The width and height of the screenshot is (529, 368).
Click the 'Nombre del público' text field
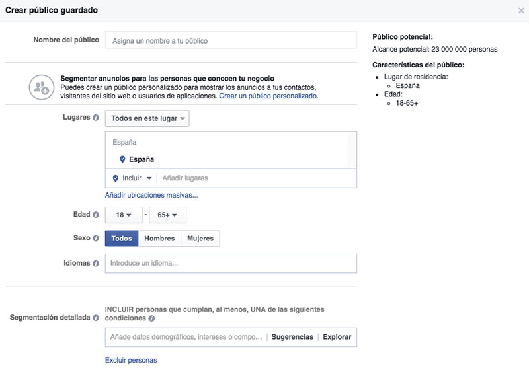[x=230, y=40]
